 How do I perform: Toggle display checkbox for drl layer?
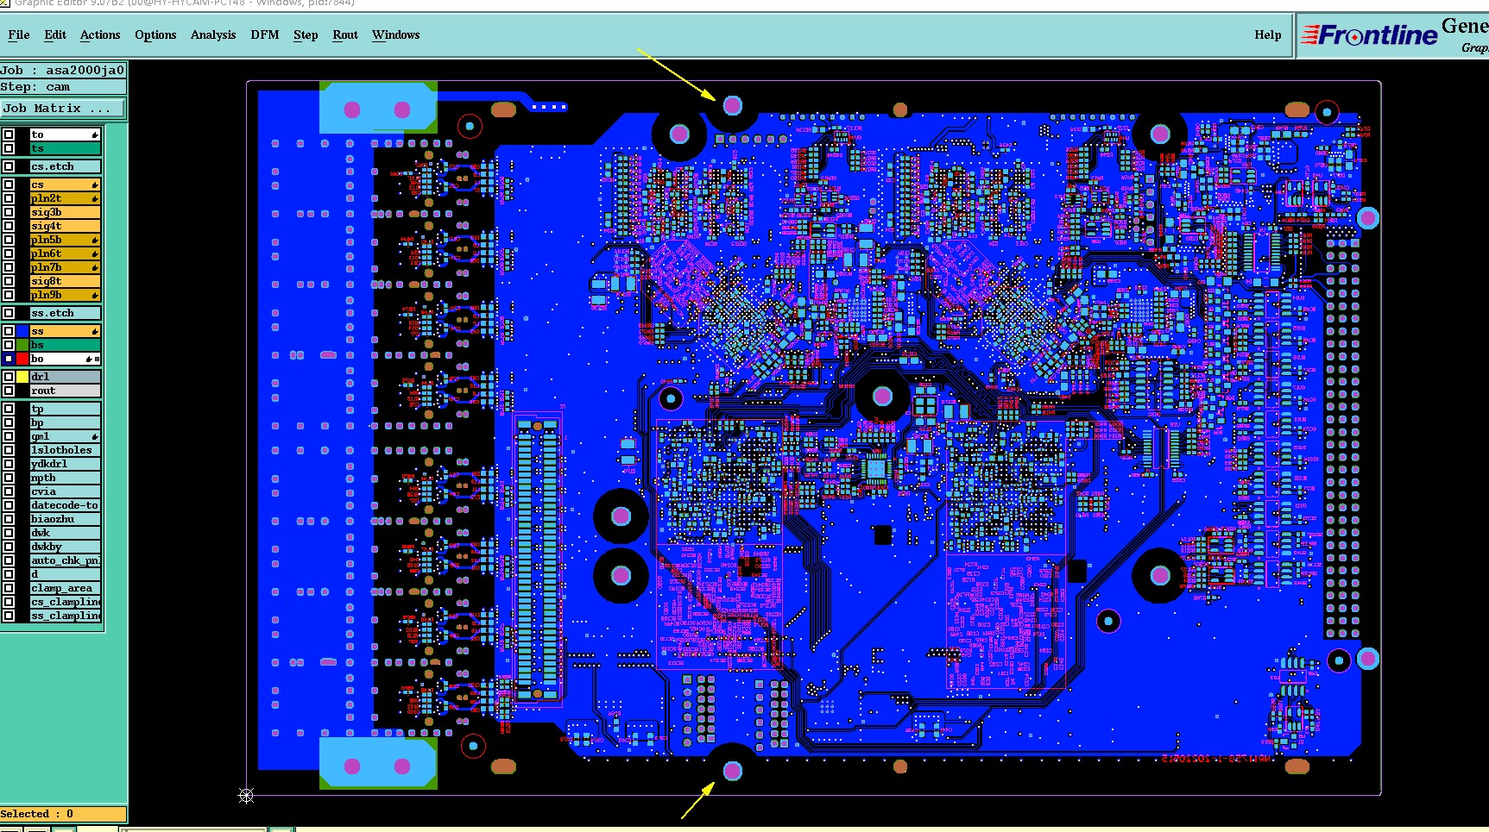coord(9,377)
